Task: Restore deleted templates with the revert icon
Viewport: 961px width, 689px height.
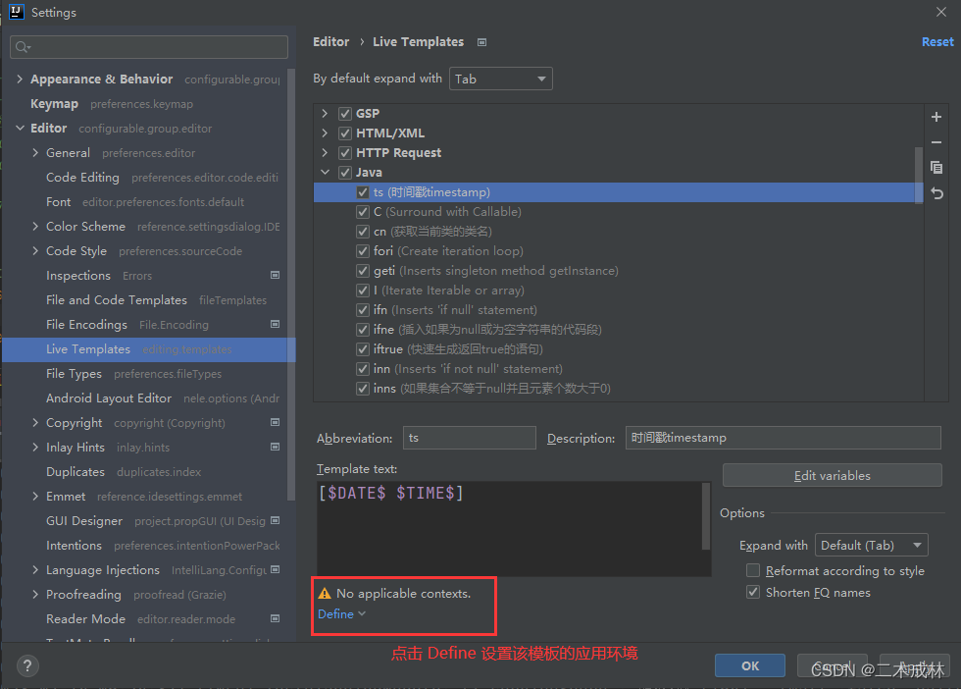Action: point(936,193)
